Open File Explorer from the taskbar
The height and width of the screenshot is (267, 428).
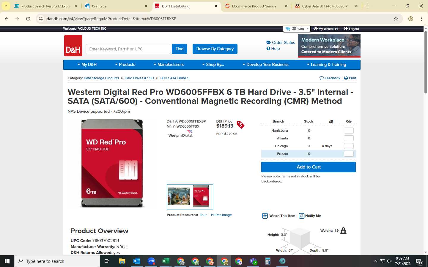click(122, 261)
